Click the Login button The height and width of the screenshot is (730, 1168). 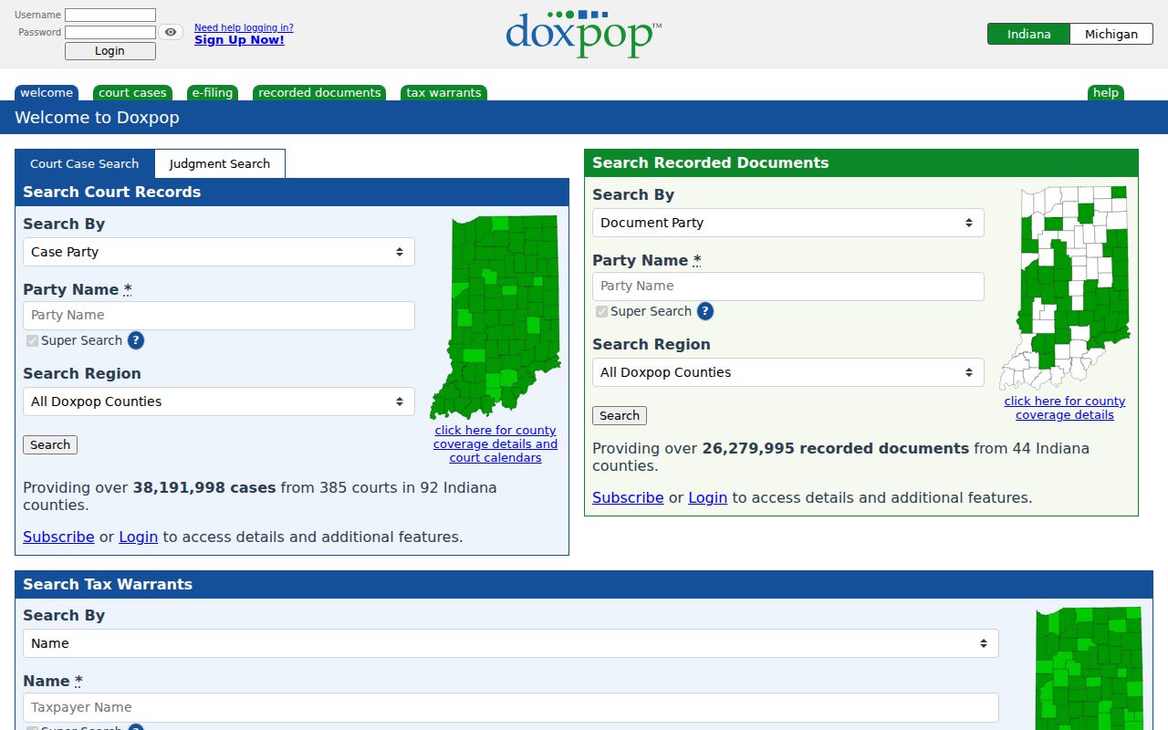(x=109, y=51)
